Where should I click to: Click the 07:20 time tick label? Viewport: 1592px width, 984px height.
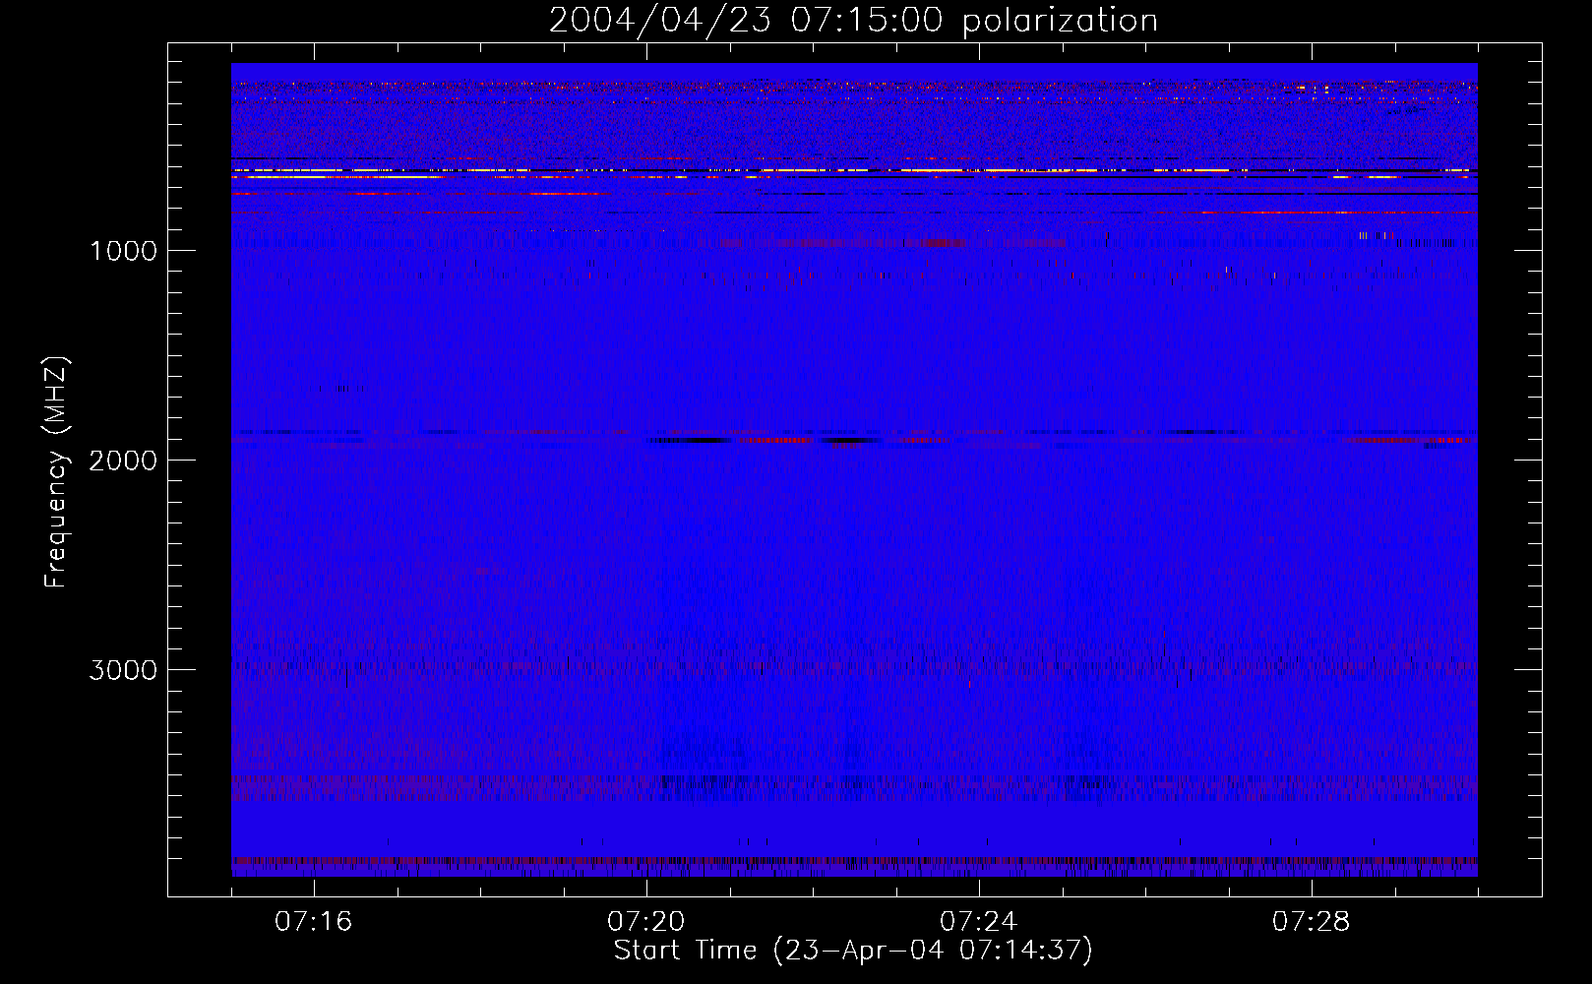pyautogui.click(x=645, y=922)
